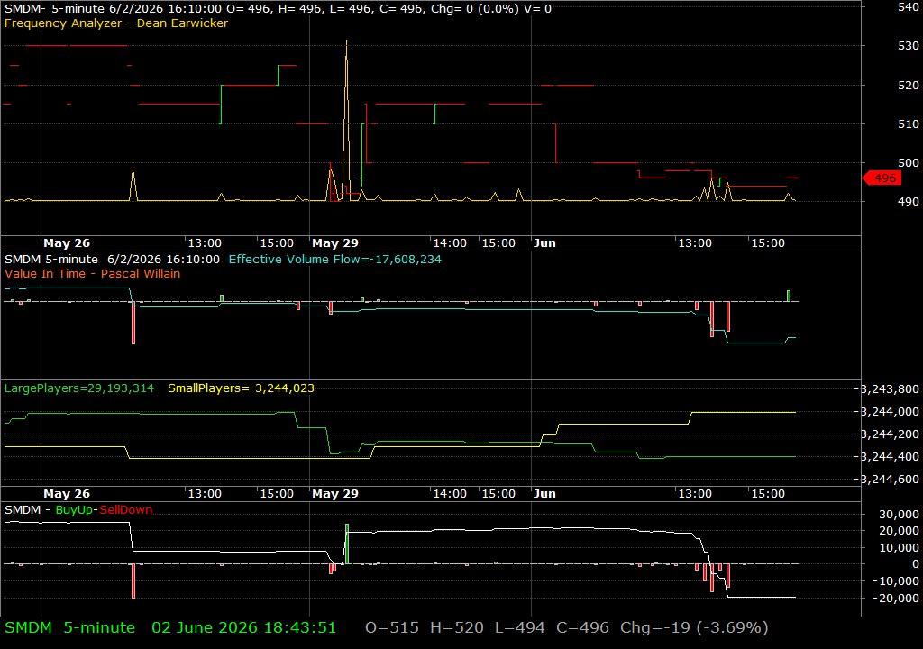Image resolution: width=923 pixels, height=649 pixels.
Task: Select the "Value In Time - Pascal Willain" label
Action: pyautogui.click(x=93, y=274)
